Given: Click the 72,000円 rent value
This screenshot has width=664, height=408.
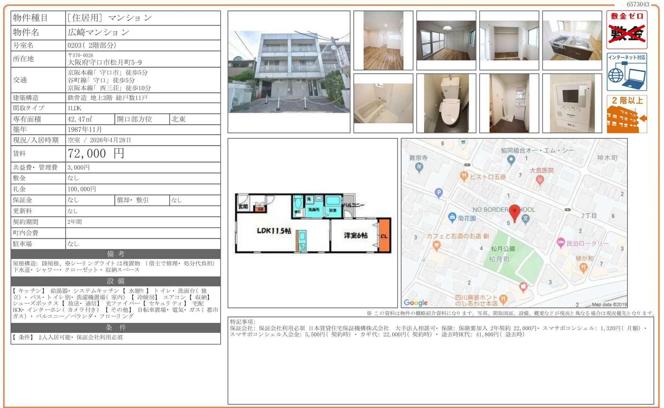Looking at the screenshot, I should [96, 154].
